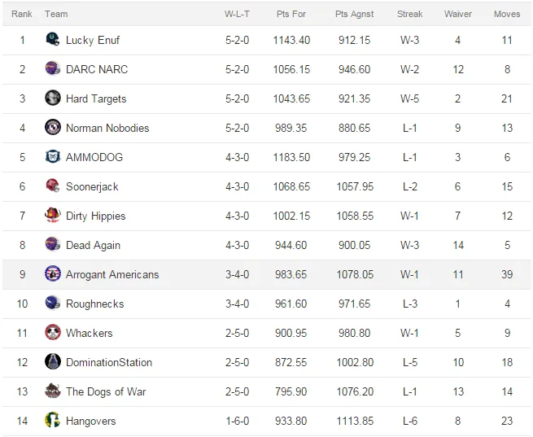
Task: Sort by the Waiver column header
Action: coord(458,14)
